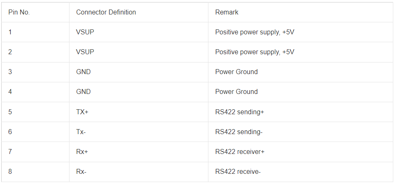Viewport: 397px width, 185px height.
Task: Select the GND cell for pin 4
Action: 139,92
